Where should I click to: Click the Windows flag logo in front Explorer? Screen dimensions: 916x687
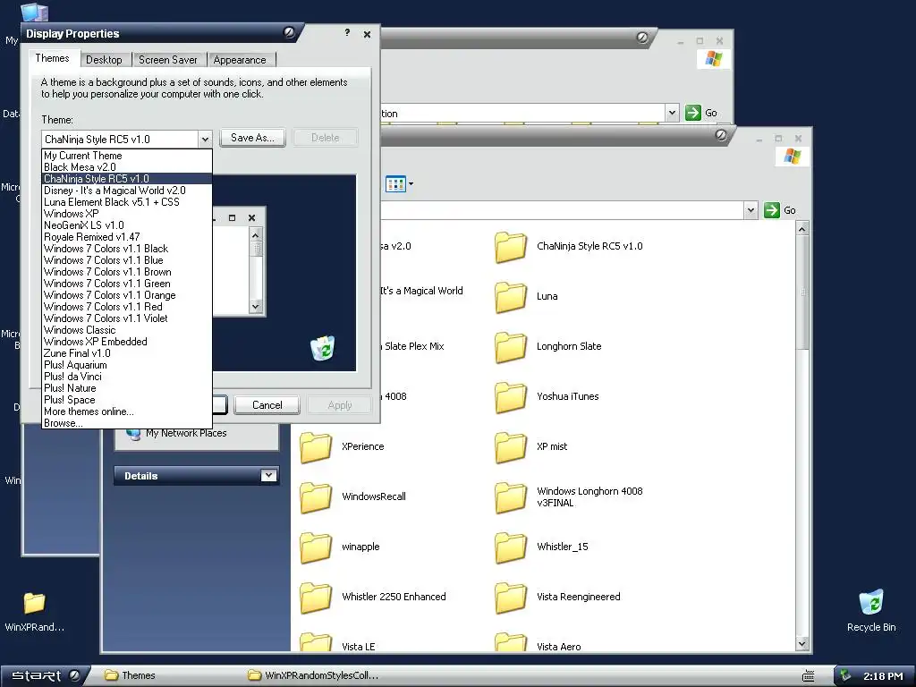[x=793, y=157]
